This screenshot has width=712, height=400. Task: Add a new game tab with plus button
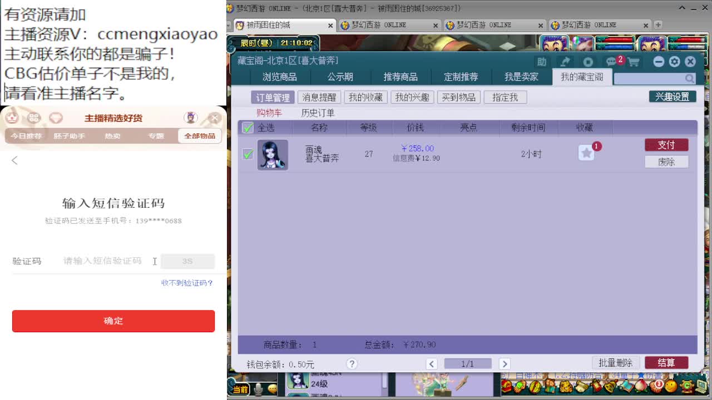pos(658,25)
